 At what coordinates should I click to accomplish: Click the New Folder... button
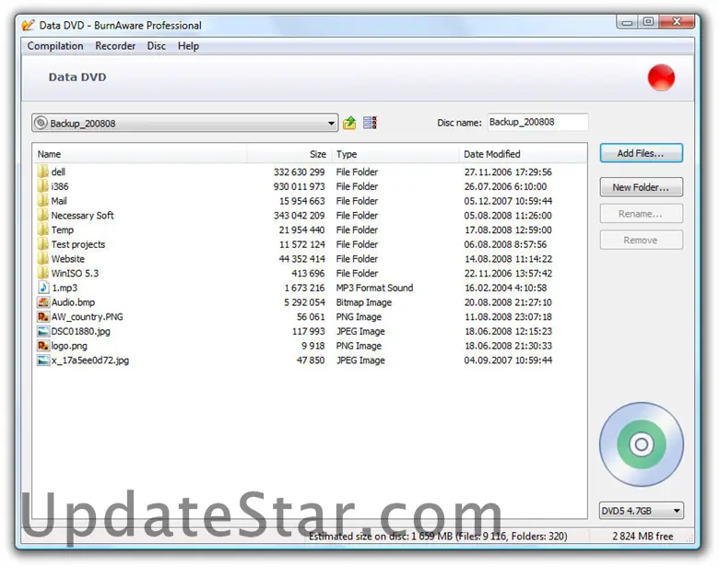(x=641, y=187)
